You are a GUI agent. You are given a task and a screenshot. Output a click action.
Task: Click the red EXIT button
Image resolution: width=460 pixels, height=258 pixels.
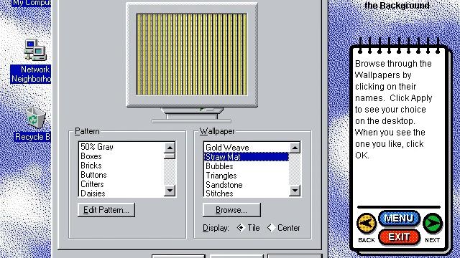click(x=399, y=237)
